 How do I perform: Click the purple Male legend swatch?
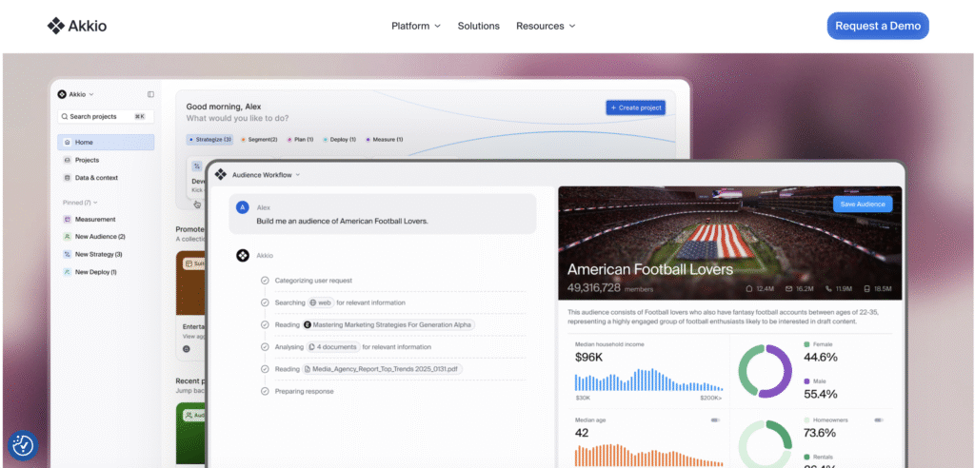tap(807, 381)
